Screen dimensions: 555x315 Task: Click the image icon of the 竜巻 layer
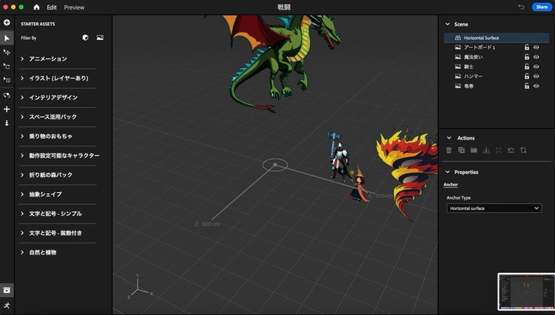(457, 86)
